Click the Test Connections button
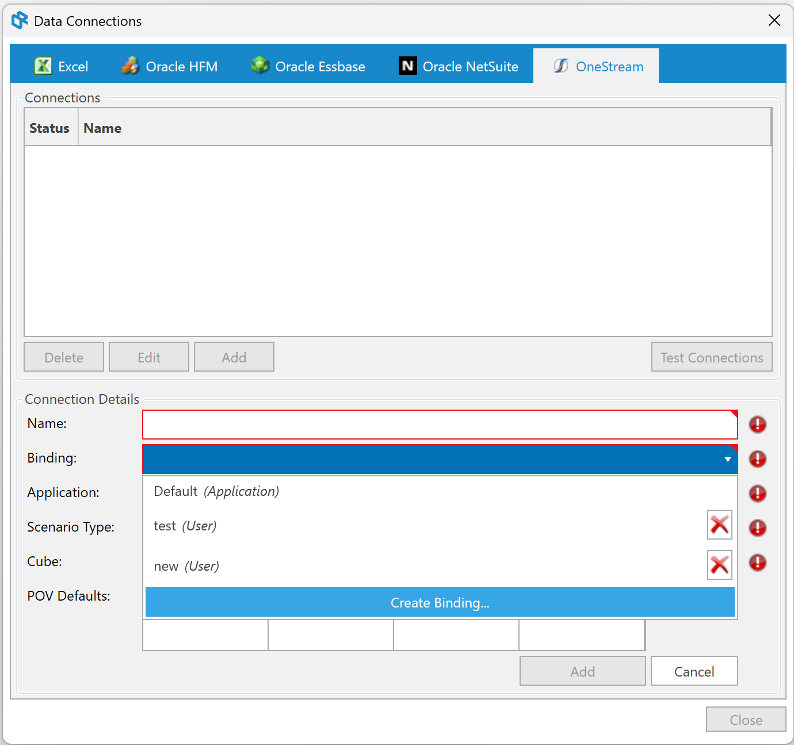This screenshot has height=745, width=794. [712, 357]
